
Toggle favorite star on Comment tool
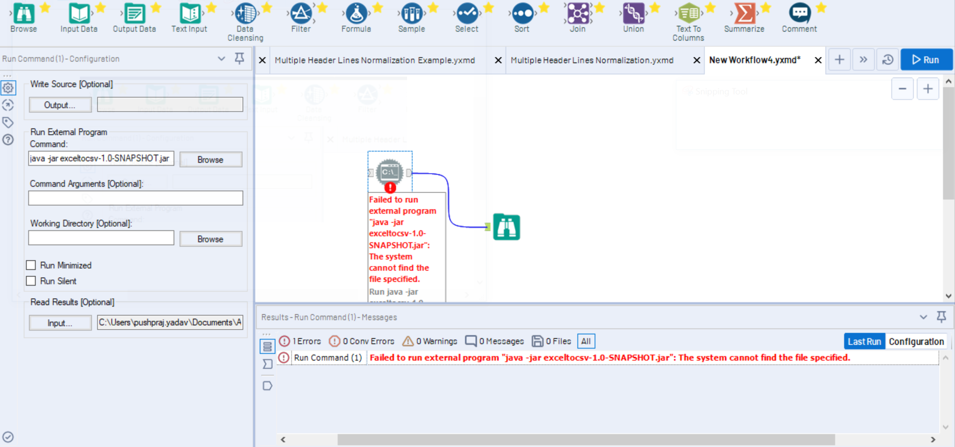tap(821, 7)
